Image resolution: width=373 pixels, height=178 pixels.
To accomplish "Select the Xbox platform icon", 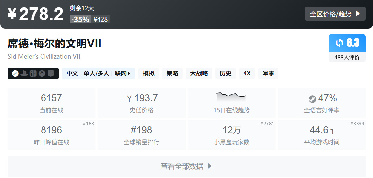I will point(42,74).
